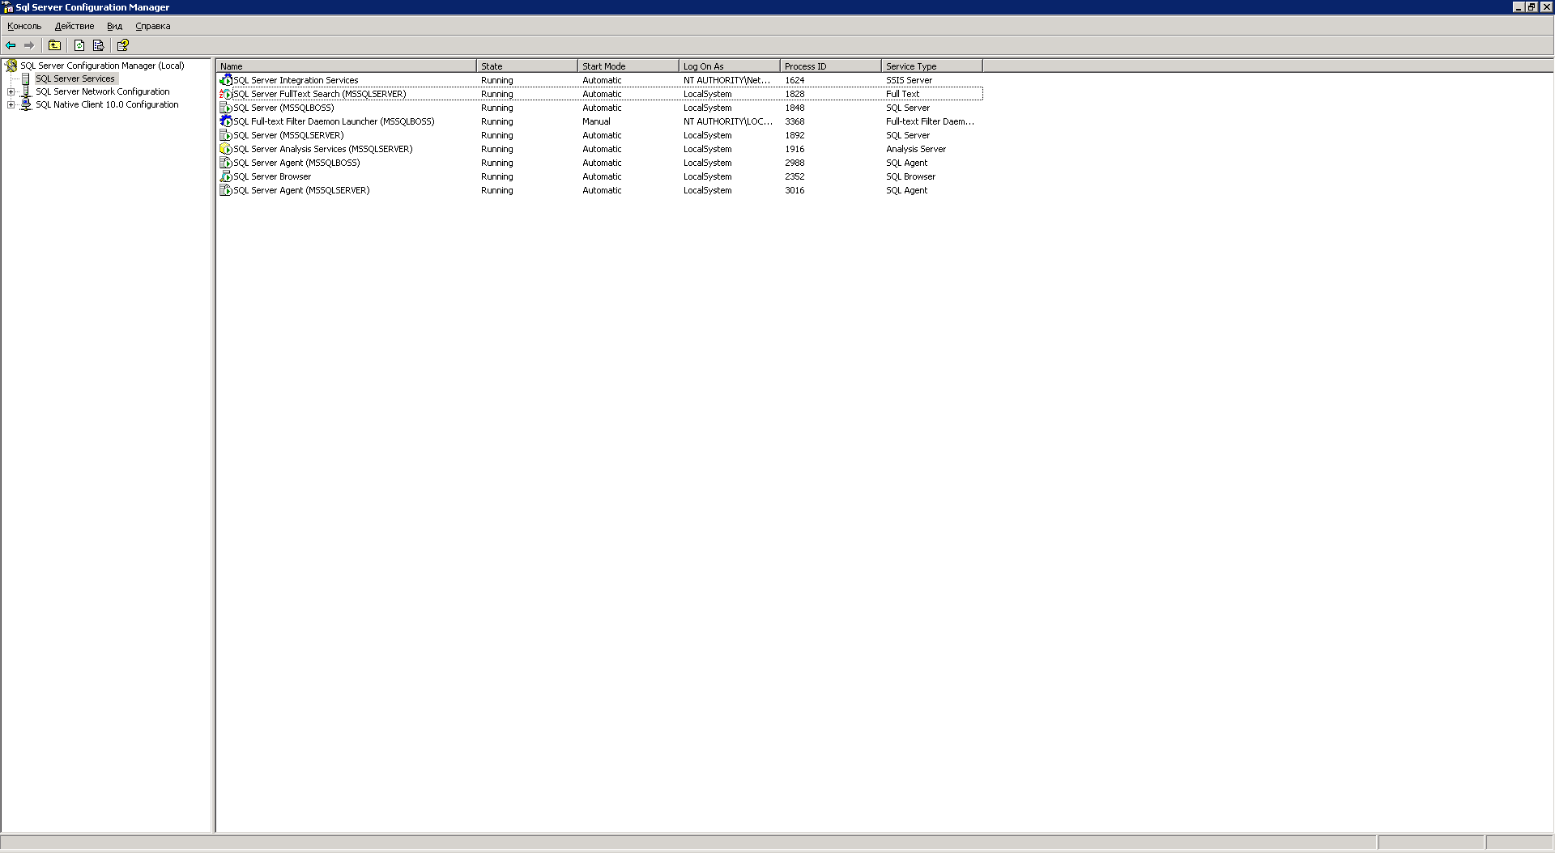The height and width of the screenshot is (853, 1555).
Task: Click the Back arrow toolbar icon
Action: (x=11, y=45)
